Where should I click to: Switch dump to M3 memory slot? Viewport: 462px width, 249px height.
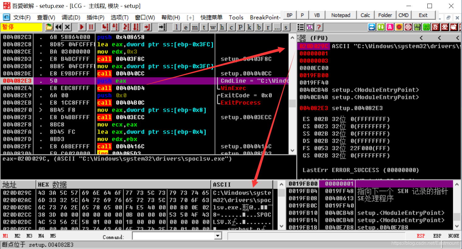coord(29,236)
